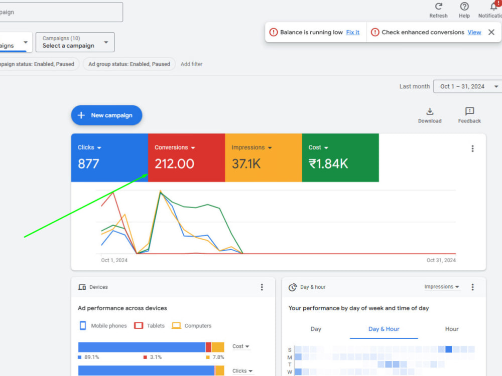This screenshot has height=376, width=502.
Task: Click the search campaign input field
Action: (x=61, y=12)
